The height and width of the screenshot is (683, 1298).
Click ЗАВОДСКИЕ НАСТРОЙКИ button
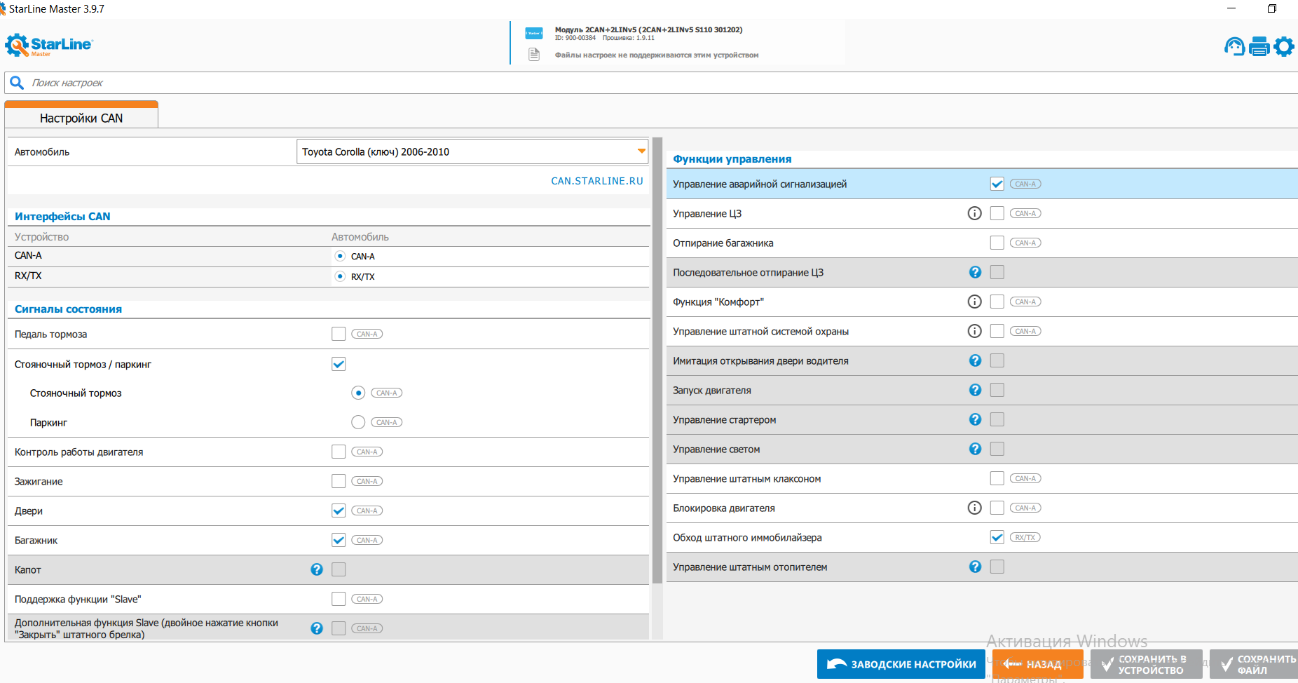coord(901,664)
